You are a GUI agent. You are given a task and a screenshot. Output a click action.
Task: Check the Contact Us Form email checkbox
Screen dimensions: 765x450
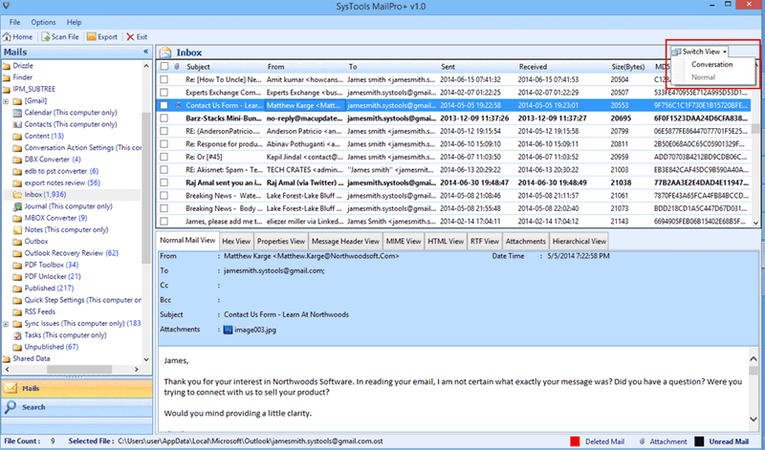pyautogui.click(x=164, y=105)
